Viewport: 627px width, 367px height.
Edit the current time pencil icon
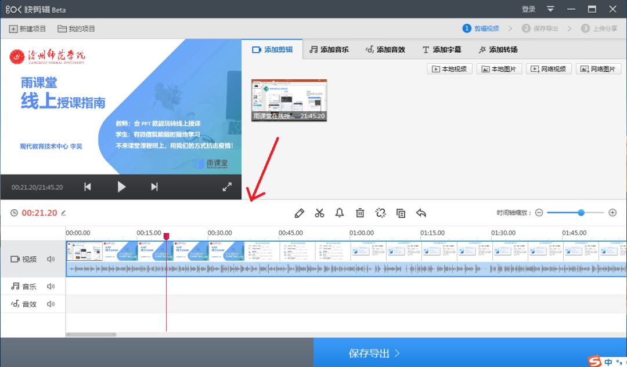[64, 213]
